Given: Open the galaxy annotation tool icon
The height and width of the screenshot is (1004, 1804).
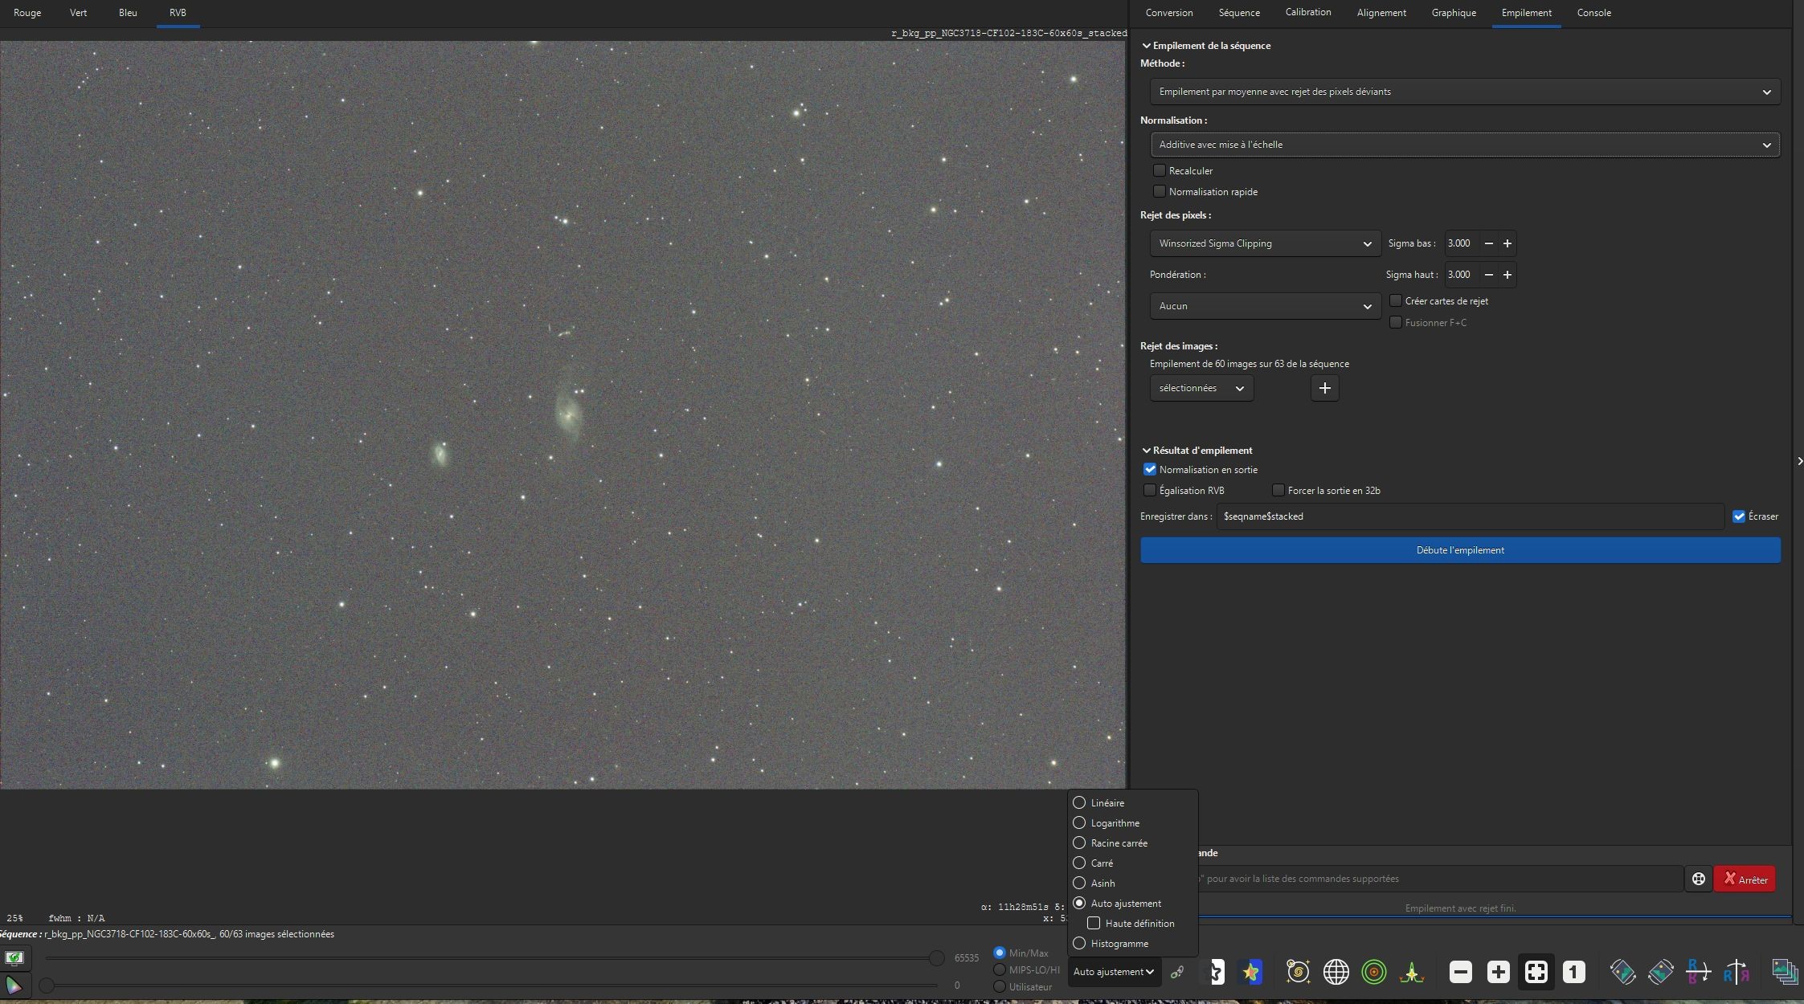Looking at the screenshot, I should click(1298, 972).
